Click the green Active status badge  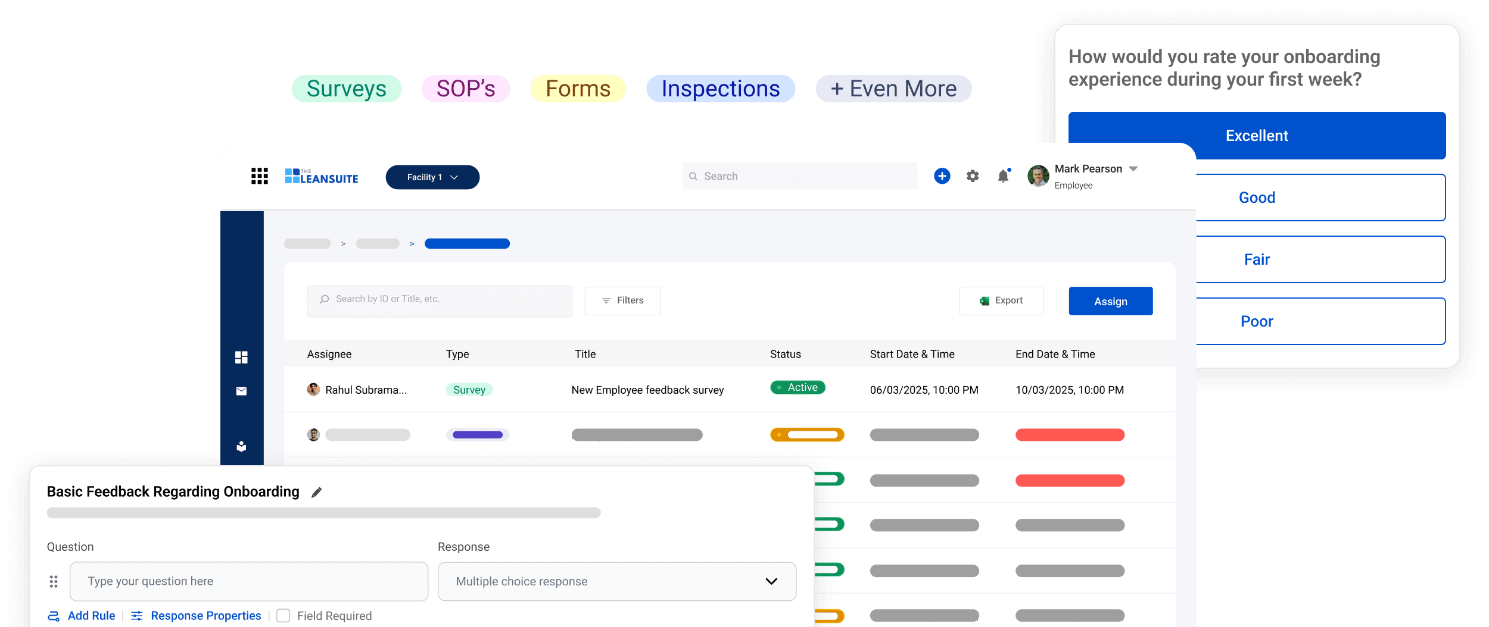[798, 387]
